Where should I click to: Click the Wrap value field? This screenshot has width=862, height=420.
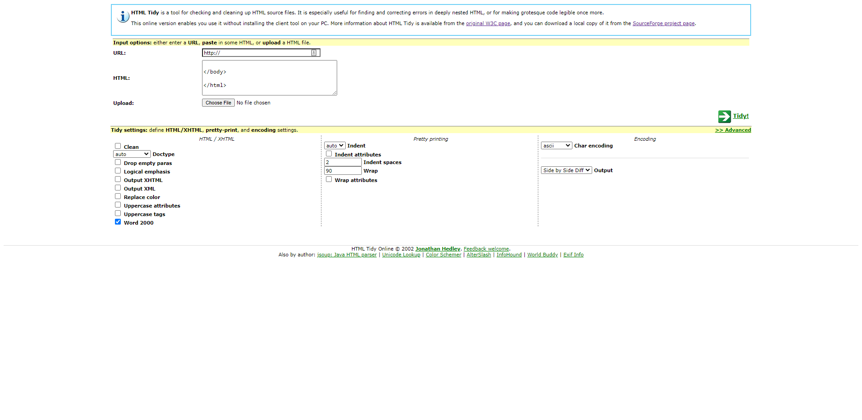(x=343, y=171)
